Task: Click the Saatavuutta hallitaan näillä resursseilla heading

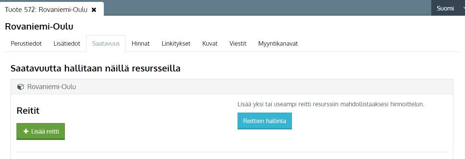Action: [96, 68]
